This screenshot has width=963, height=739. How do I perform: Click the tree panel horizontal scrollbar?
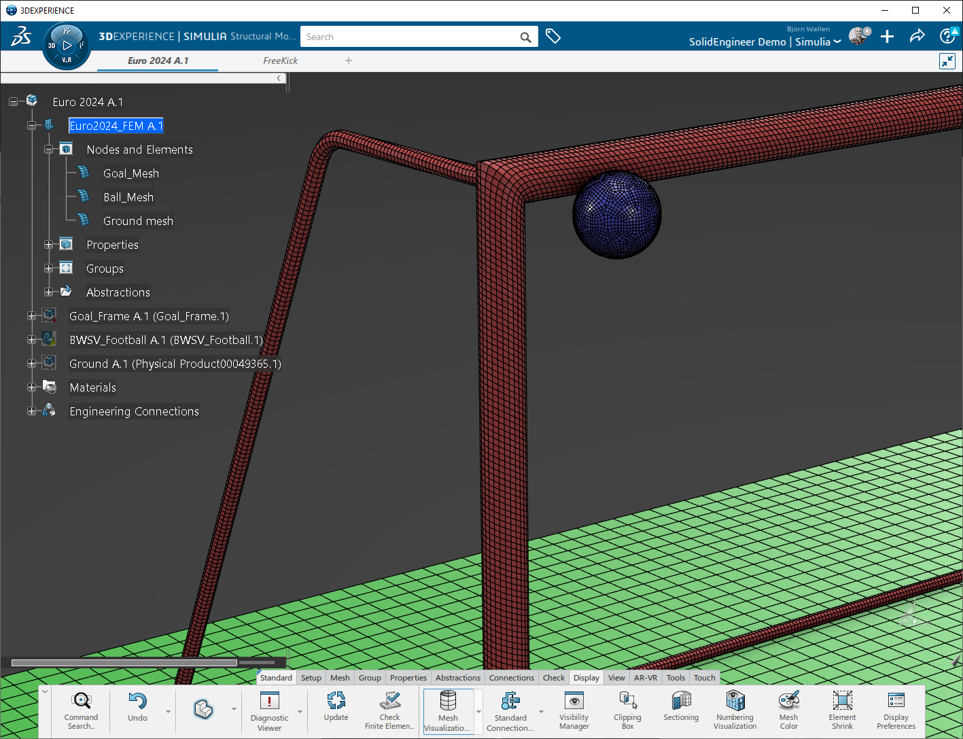124,662
